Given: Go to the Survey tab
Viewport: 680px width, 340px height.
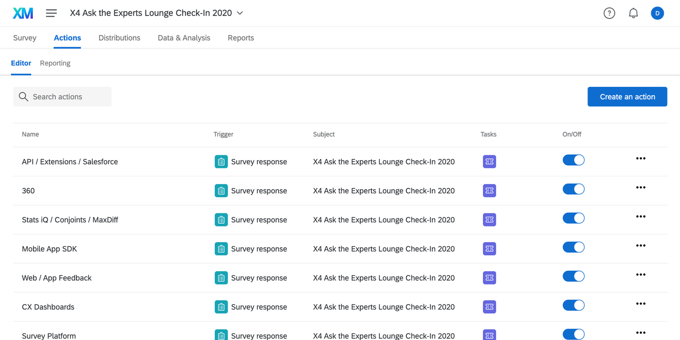Looking at the screenshot, I should point(25,38).
